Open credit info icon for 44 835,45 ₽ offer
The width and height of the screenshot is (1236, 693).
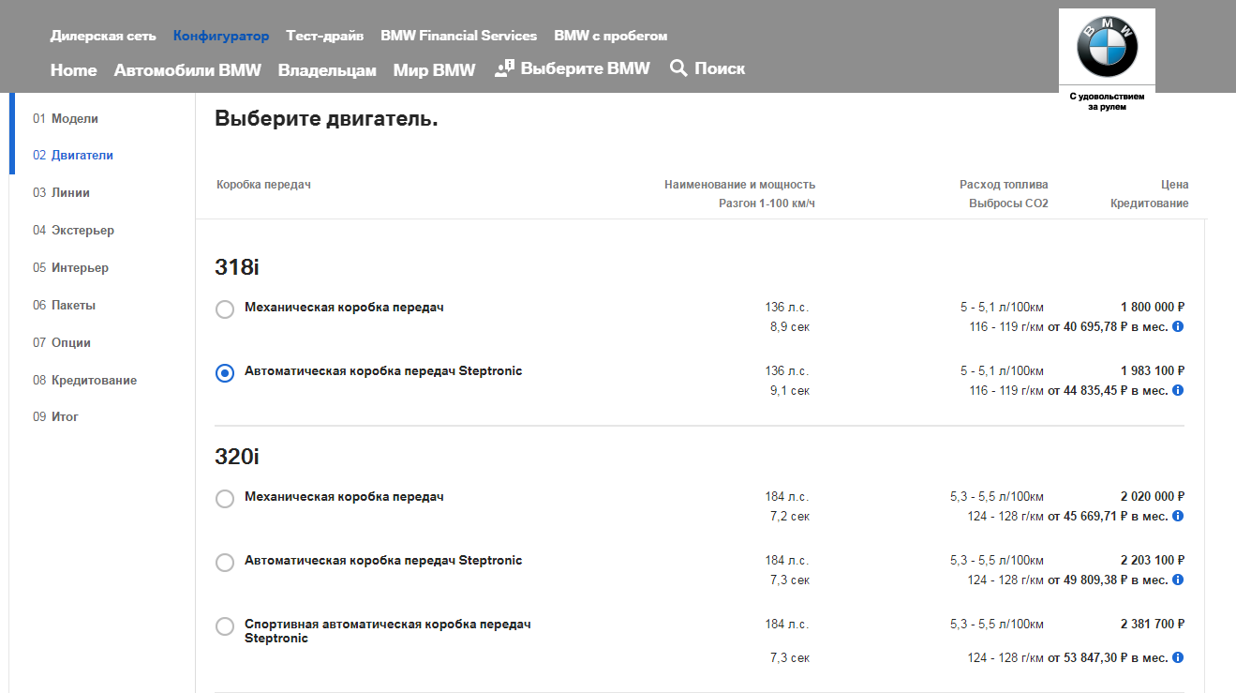[1178, 390]
